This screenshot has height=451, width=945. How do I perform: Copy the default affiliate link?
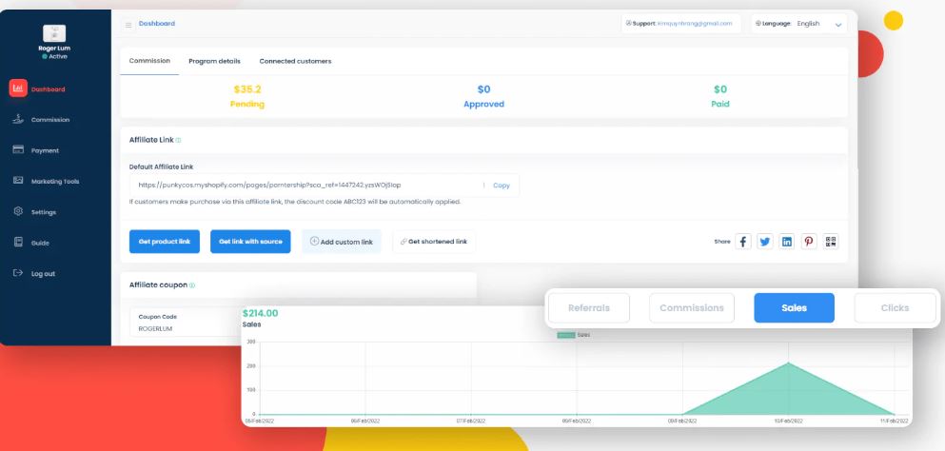502,186
